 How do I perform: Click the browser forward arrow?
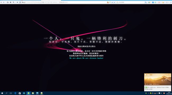pyautogui.click(x=4, y=2)
